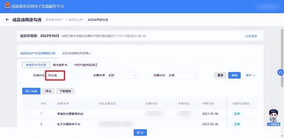Click the tax bureau emblem logo

tap(7, 6)
